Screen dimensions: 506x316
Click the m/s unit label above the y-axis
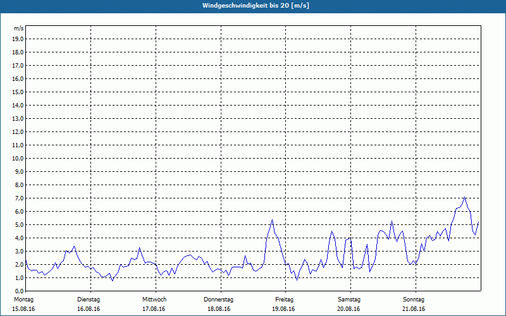coord(18,28)
